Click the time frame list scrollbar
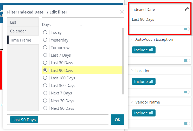This screenshot has height=131, width=193. tap(123, 61)
